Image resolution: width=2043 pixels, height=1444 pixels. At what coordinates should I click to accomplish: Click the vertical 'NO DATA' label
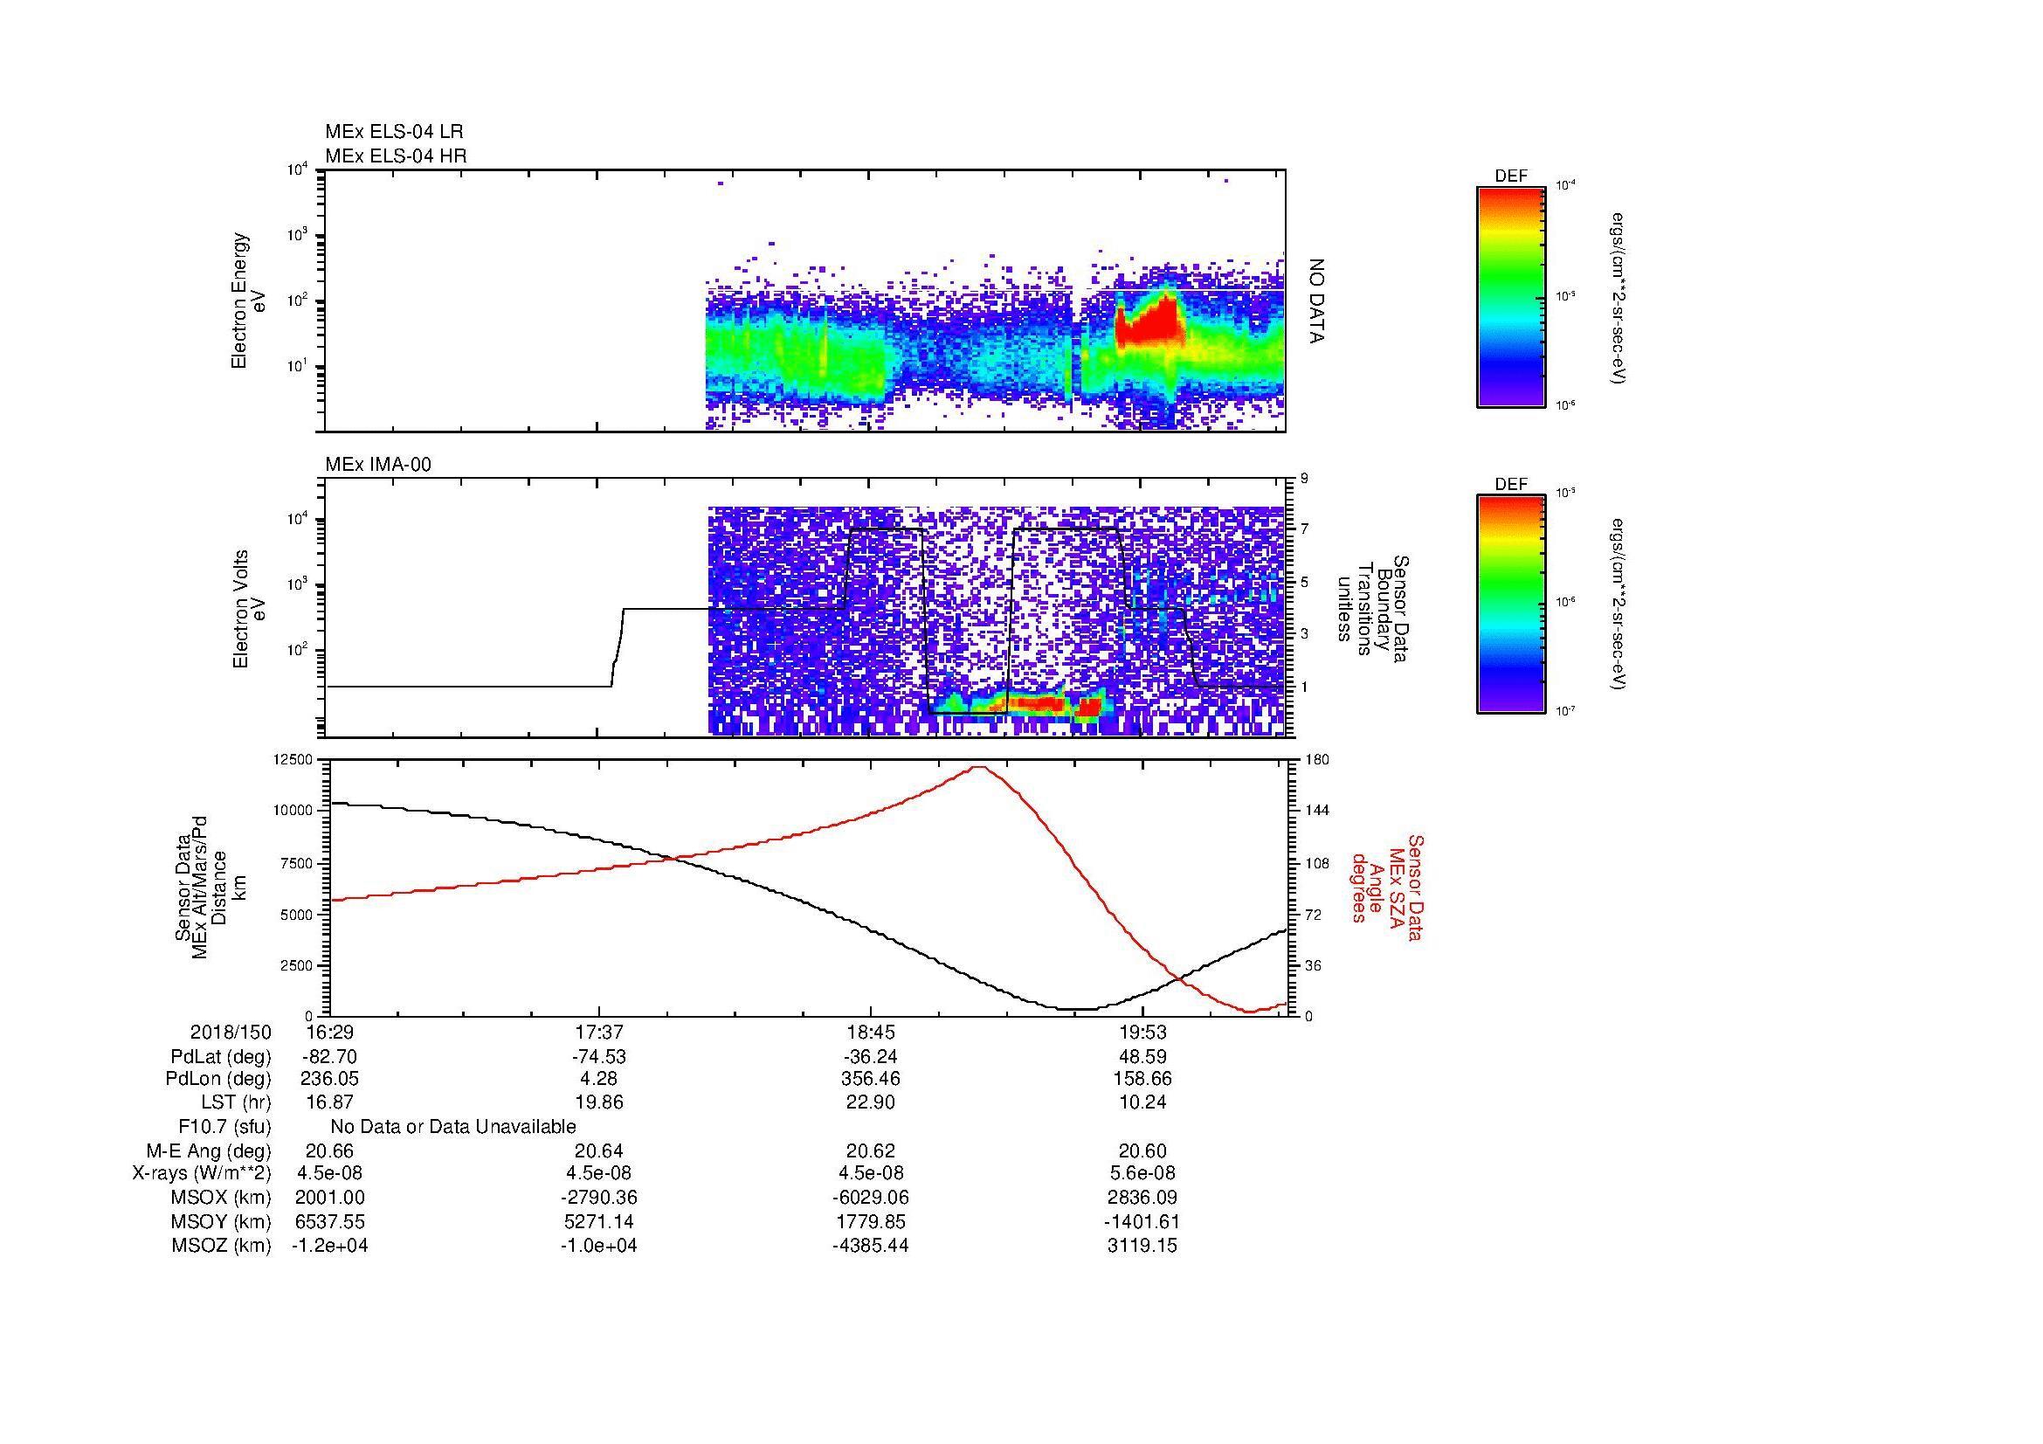(x=1317, y=301)
